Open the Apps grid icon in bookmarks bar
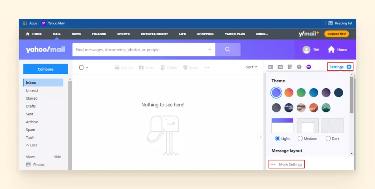Viewport: 375px width, 189px height. click(x=25, y=23)
